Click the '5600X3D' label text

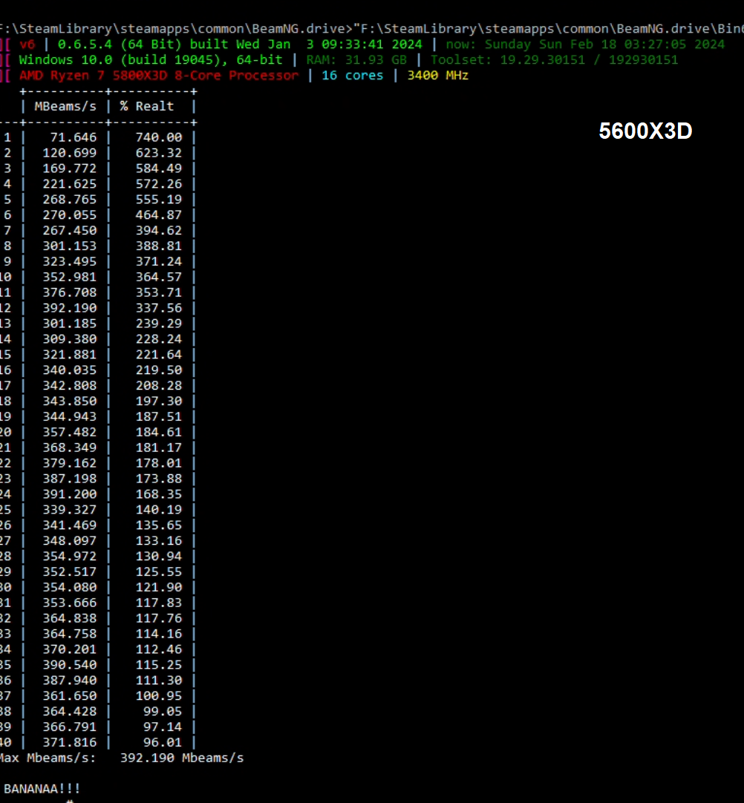(645, 131)
